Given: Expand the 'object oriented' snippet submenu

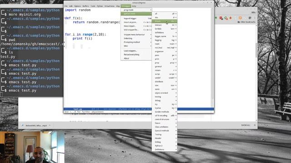Looking at the screenshot, I should [x=165, y=93].
